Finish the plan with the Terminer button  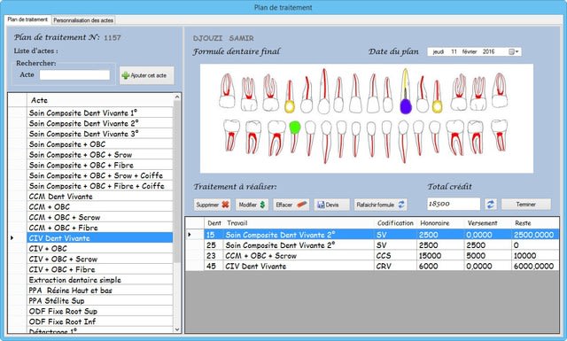tap(526, 205)
